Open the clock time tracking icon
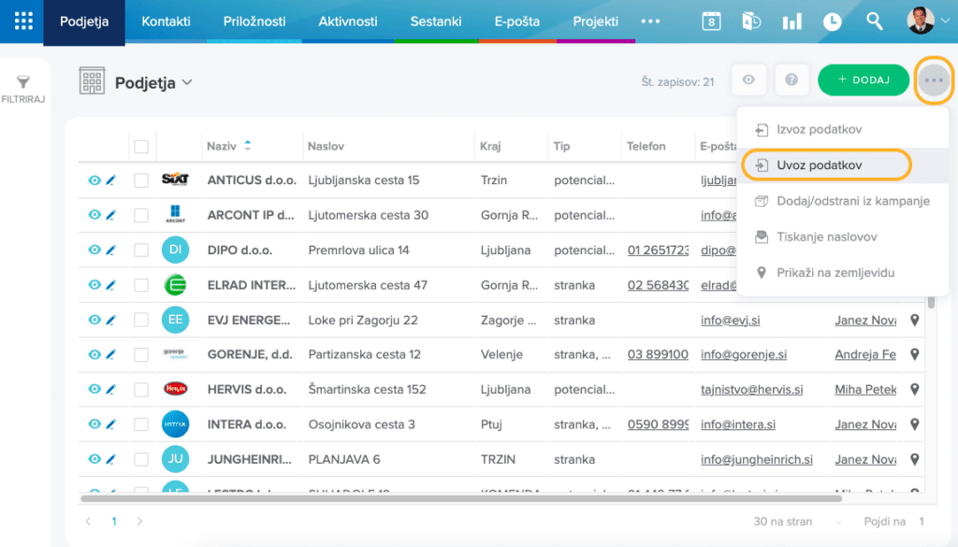The width and height of the screenshot is (958, 547). (832, 22)
